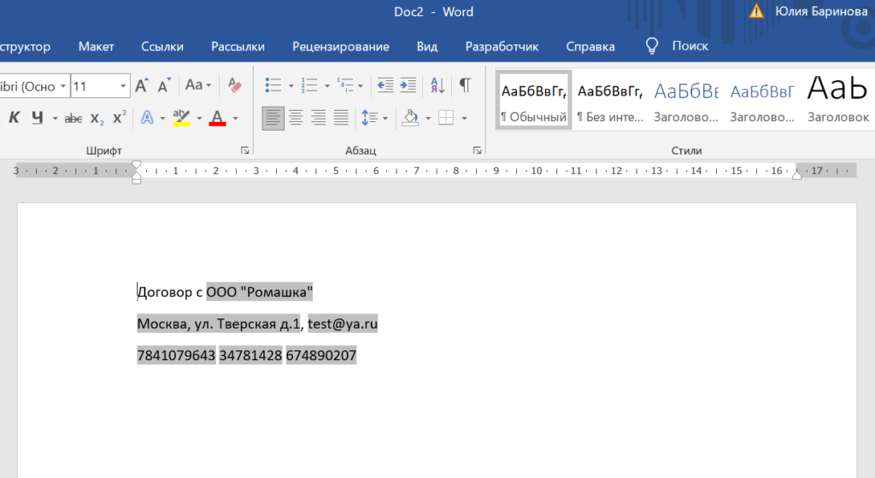This screenshot has height=478, width=875.
Task: Expand the numbering library dropdown
Action: pos(327,86)
